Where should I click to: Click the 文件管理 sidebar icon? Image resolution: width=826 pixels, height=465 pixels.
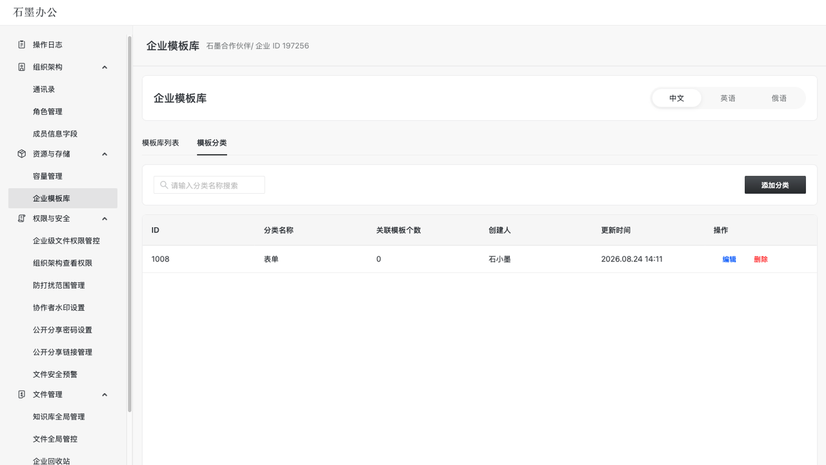[x=22, y=395]
